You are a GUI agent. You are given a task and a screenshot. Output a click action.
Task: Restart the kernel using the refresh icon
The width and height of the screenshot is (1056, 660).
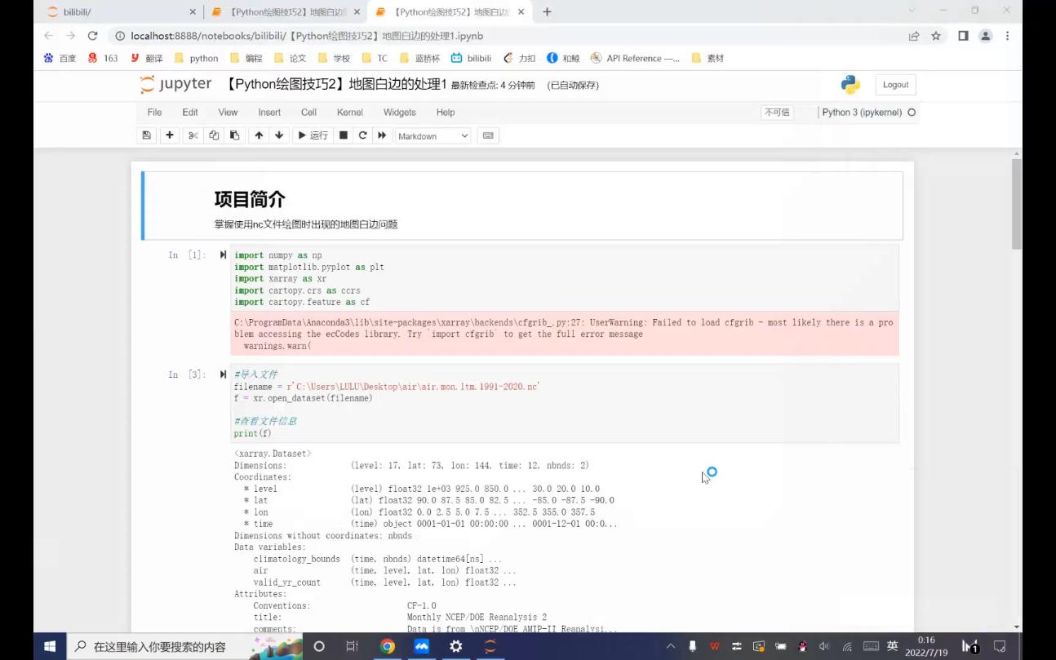pos(362,135)
